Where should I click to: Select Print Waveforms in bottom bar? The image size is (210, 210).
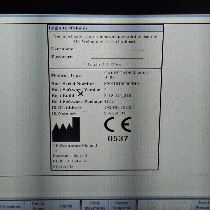point(95,205)
